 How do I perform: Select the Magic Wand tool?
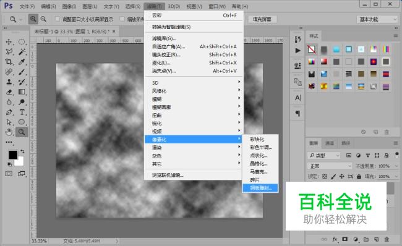coord(22,52)
